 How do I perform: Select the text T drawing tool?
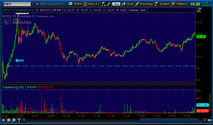tap(19, 120)
